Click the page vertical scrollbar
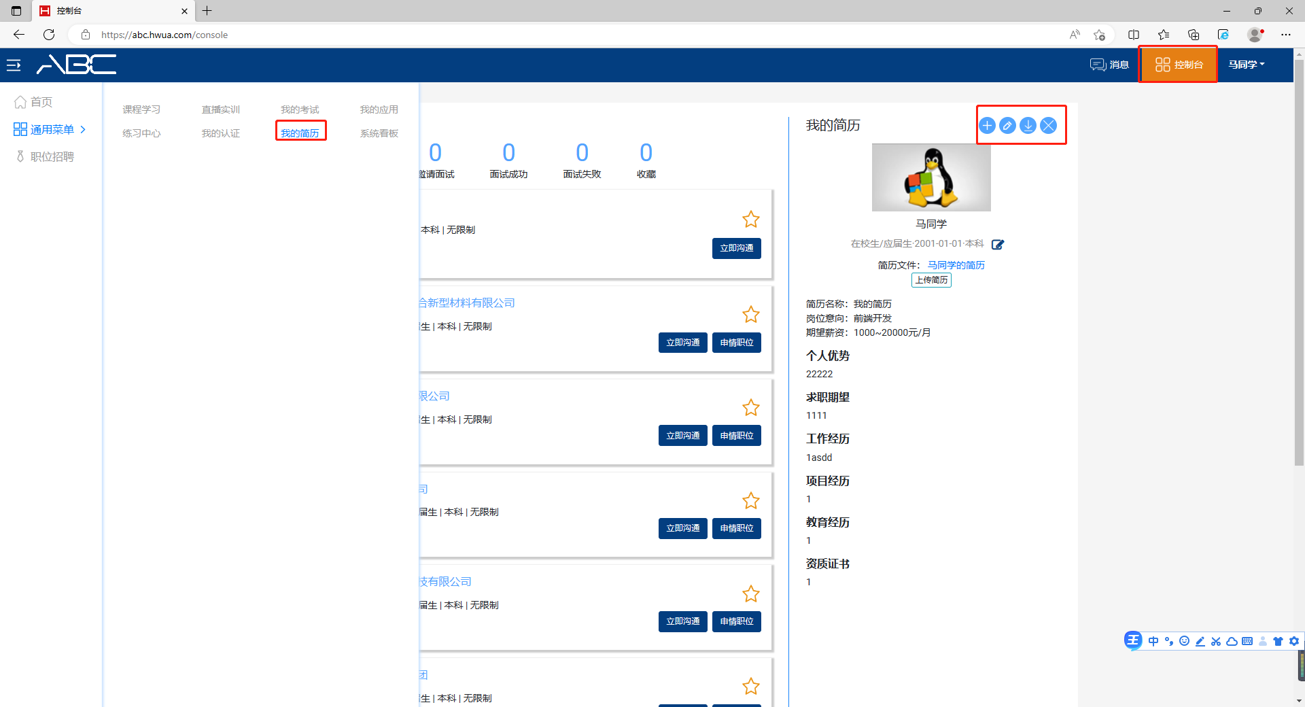This screenshot has height=707, width=1305. pyautogui.click(x=1299, y=262)
